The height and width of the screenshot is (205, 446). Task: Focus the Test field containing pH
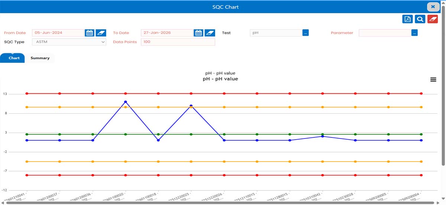[276, 33]
